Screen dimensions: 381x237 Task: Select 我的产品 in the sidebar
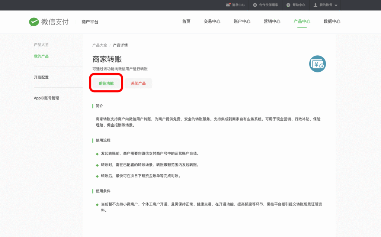[41, 56]
